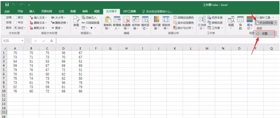Screen dimensions: 280x118
Task: Open the DIY工具箱 tab
Action: tap(130, 11)
